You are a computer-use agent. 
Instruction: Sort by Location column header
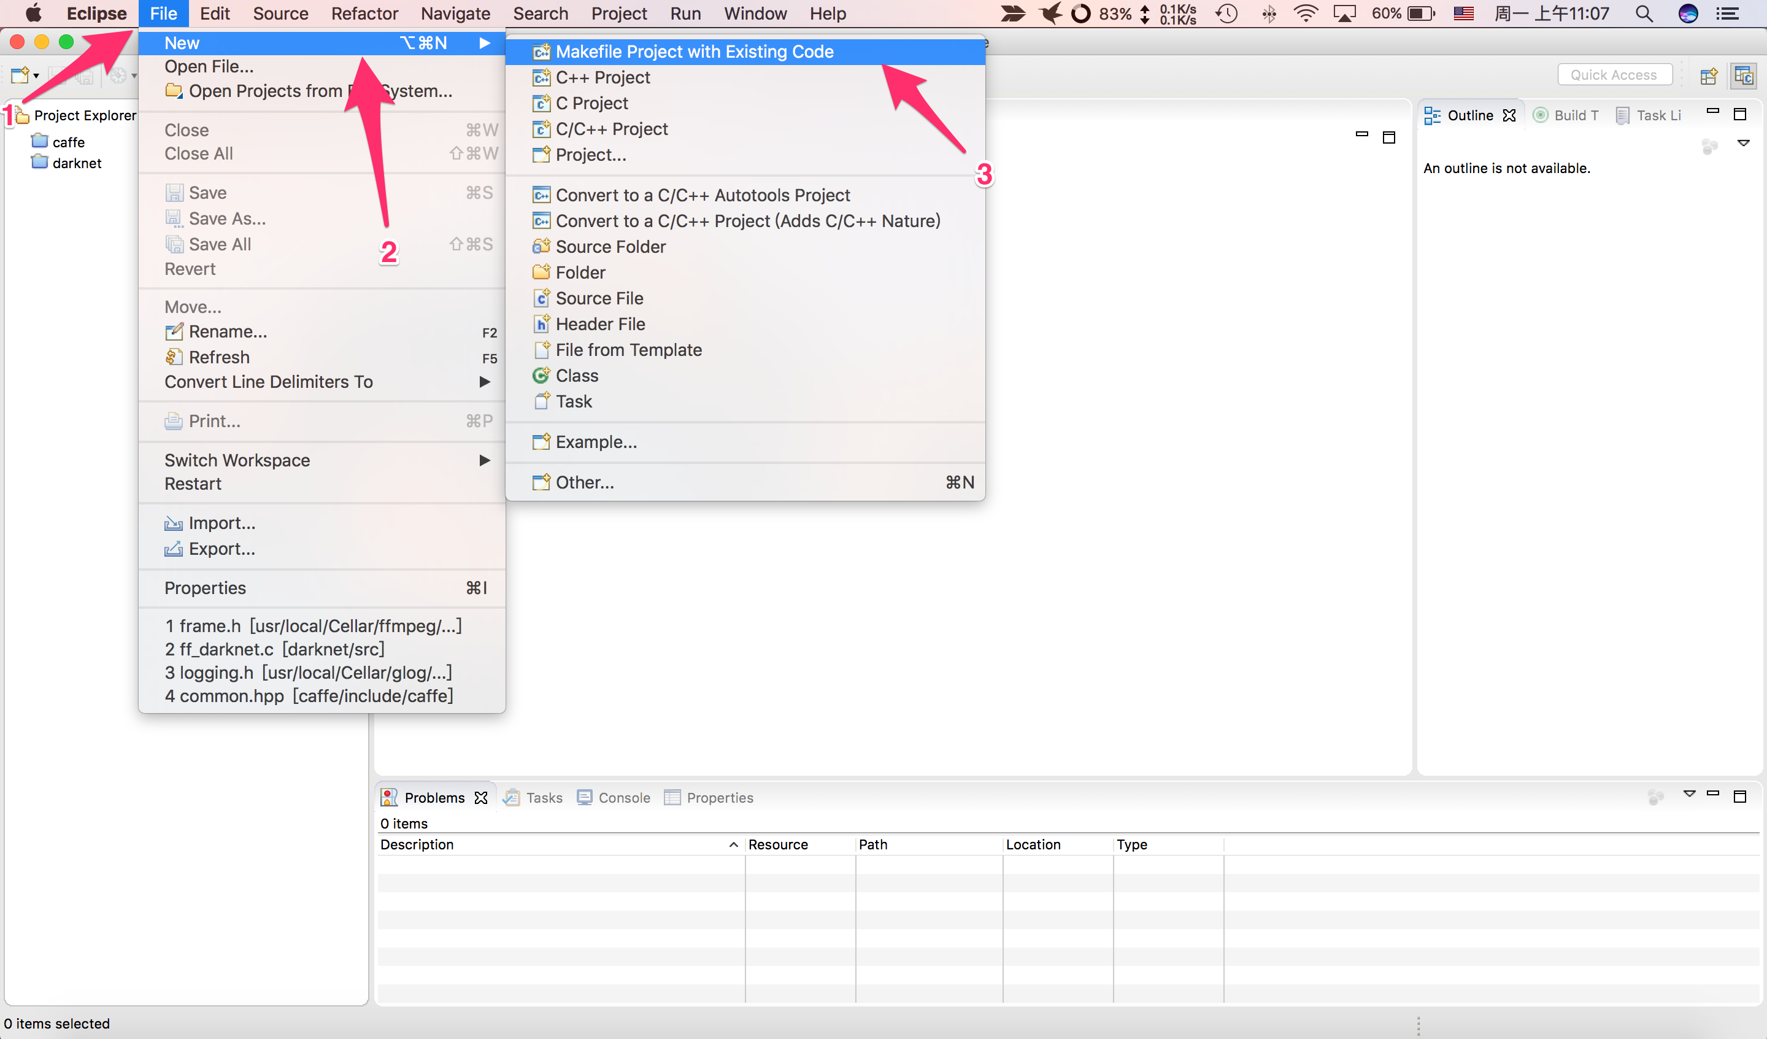pos(1058,844)
